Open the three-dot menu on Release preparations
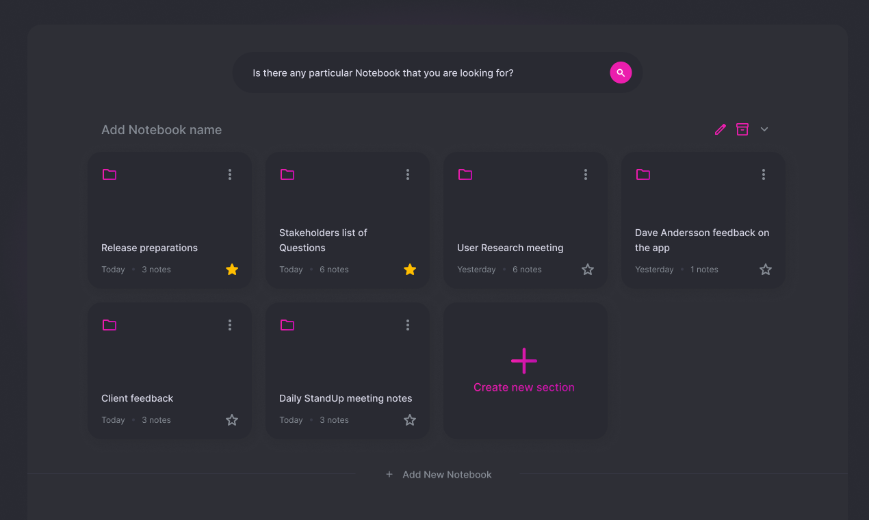 (x=230, y=174)
